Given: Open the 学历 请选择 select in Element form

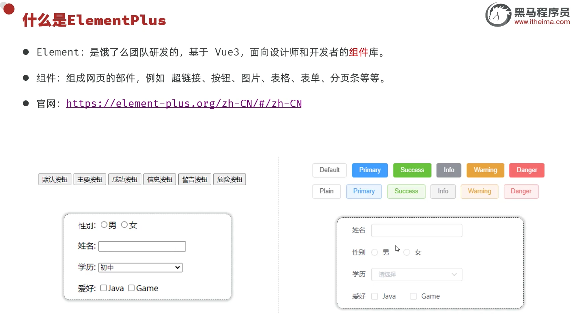Looking at the screenshot, I should click(417, 274).
